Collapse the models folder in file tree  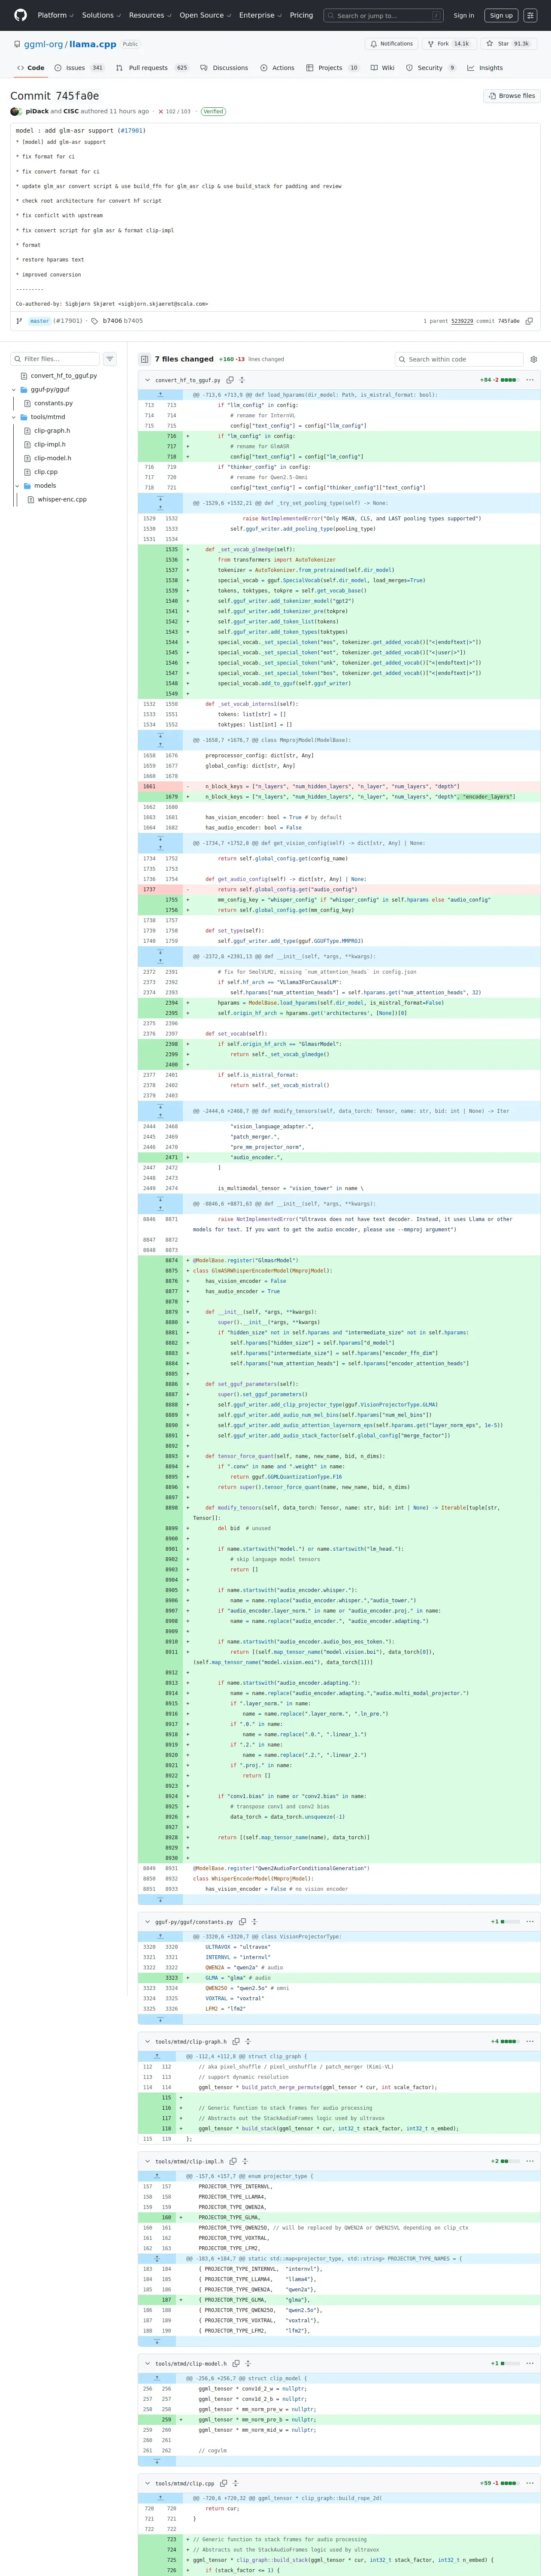click(x=18, y=486)
